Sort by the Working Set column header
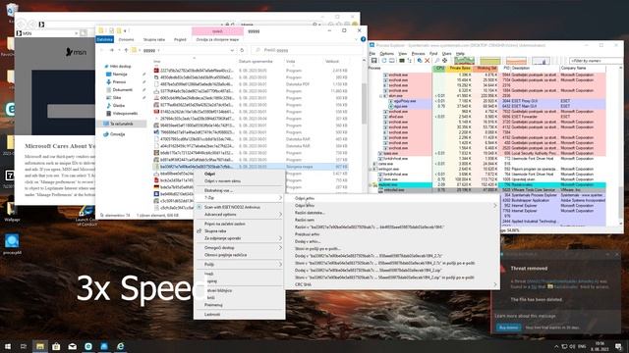 486,68
